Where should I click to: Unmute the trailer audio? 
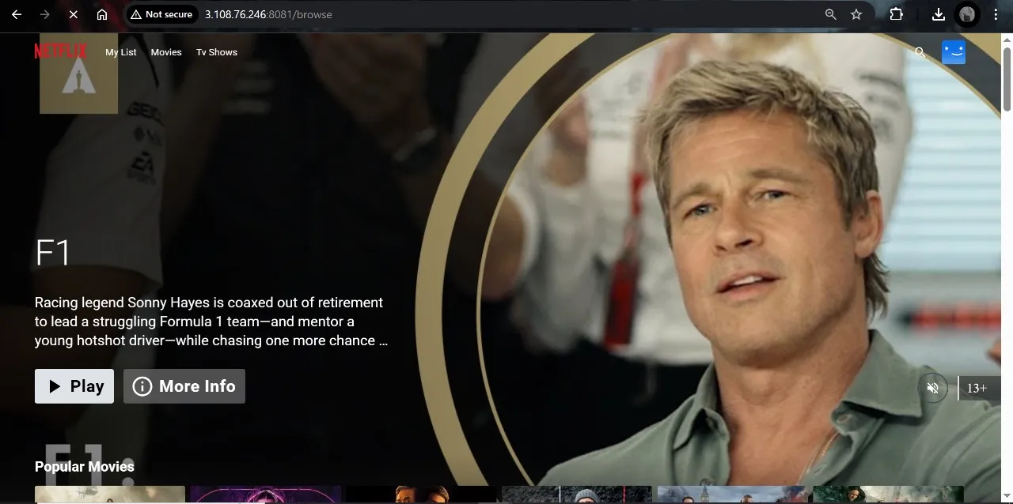coord(933,388)
